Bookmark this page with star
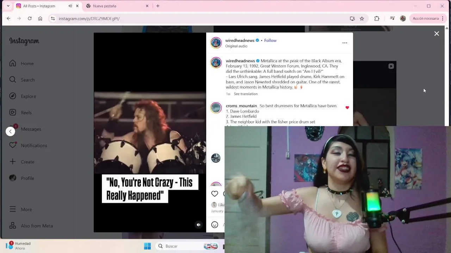This screenshot has width=451, height=253. click(362, 19)
